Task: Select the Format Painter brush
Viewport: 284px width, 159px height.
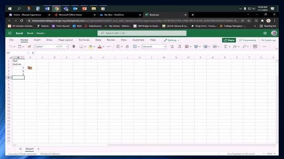Action: 29,46
